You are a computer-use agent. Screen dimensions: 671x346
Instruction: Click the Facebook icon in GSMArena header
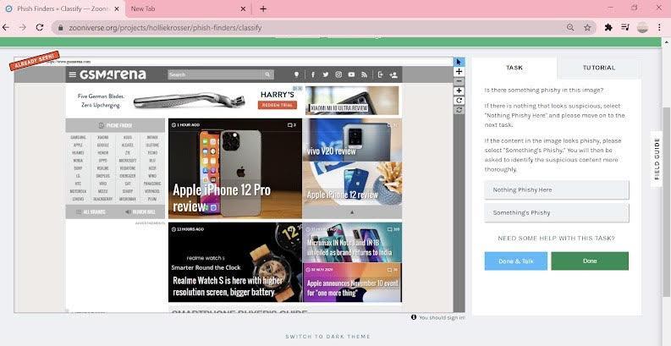click(313, 74)
